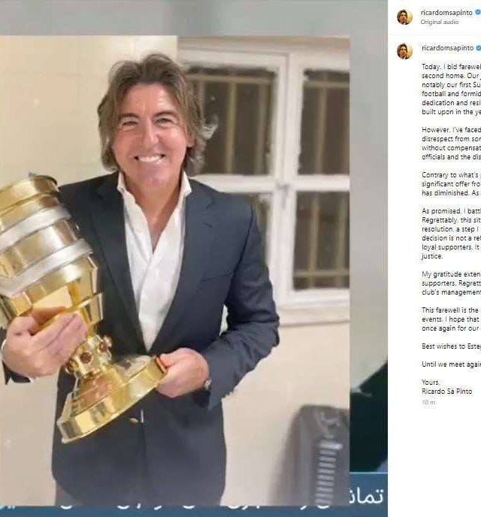Click the caption author's profile avatar
The image size is (481, 517).
[404, 51]
